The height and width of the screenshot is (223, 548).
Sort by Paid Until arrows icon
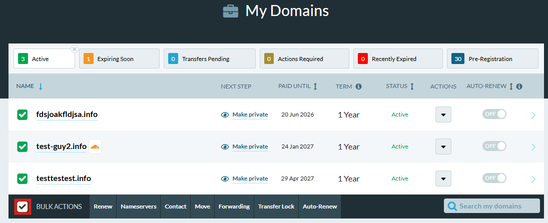pos(315,86)
